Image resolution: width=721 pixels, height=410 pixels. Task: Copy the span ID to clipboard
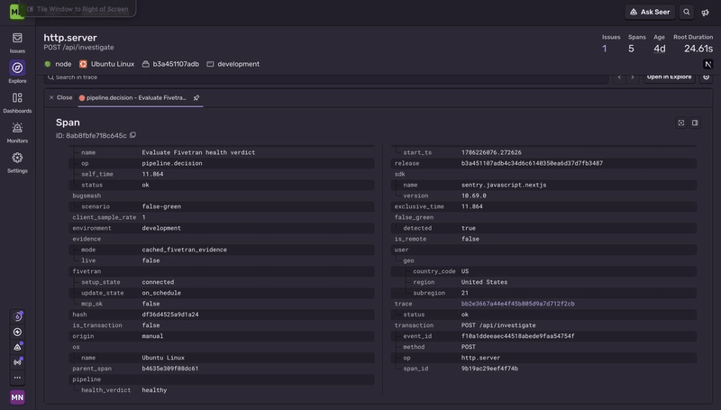[132, 135]
